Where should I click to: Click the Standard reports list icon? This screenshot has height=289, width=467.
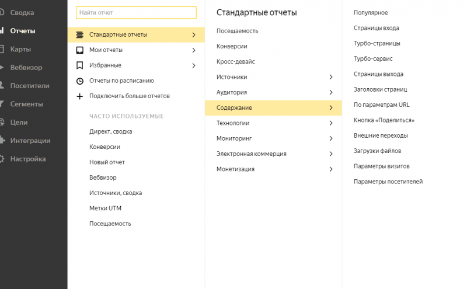(79, 35)
